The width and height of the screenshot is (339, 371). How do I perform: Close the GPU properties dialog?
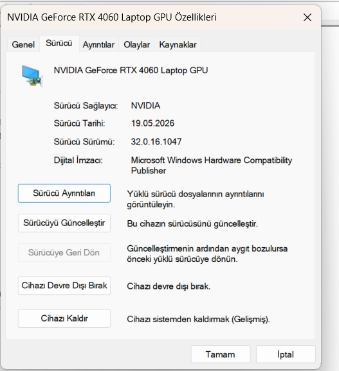point(307,17)
